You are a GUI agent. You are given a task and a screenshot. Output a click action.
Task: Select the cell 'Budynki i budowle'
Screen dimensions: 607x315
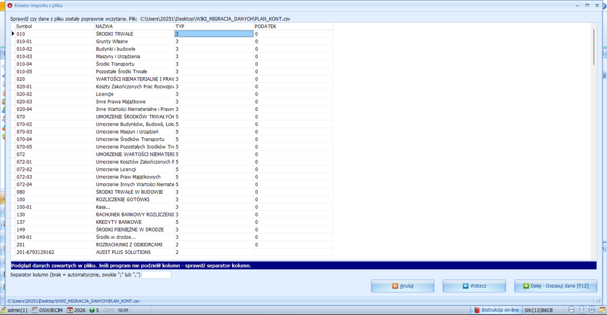[134, 49]
